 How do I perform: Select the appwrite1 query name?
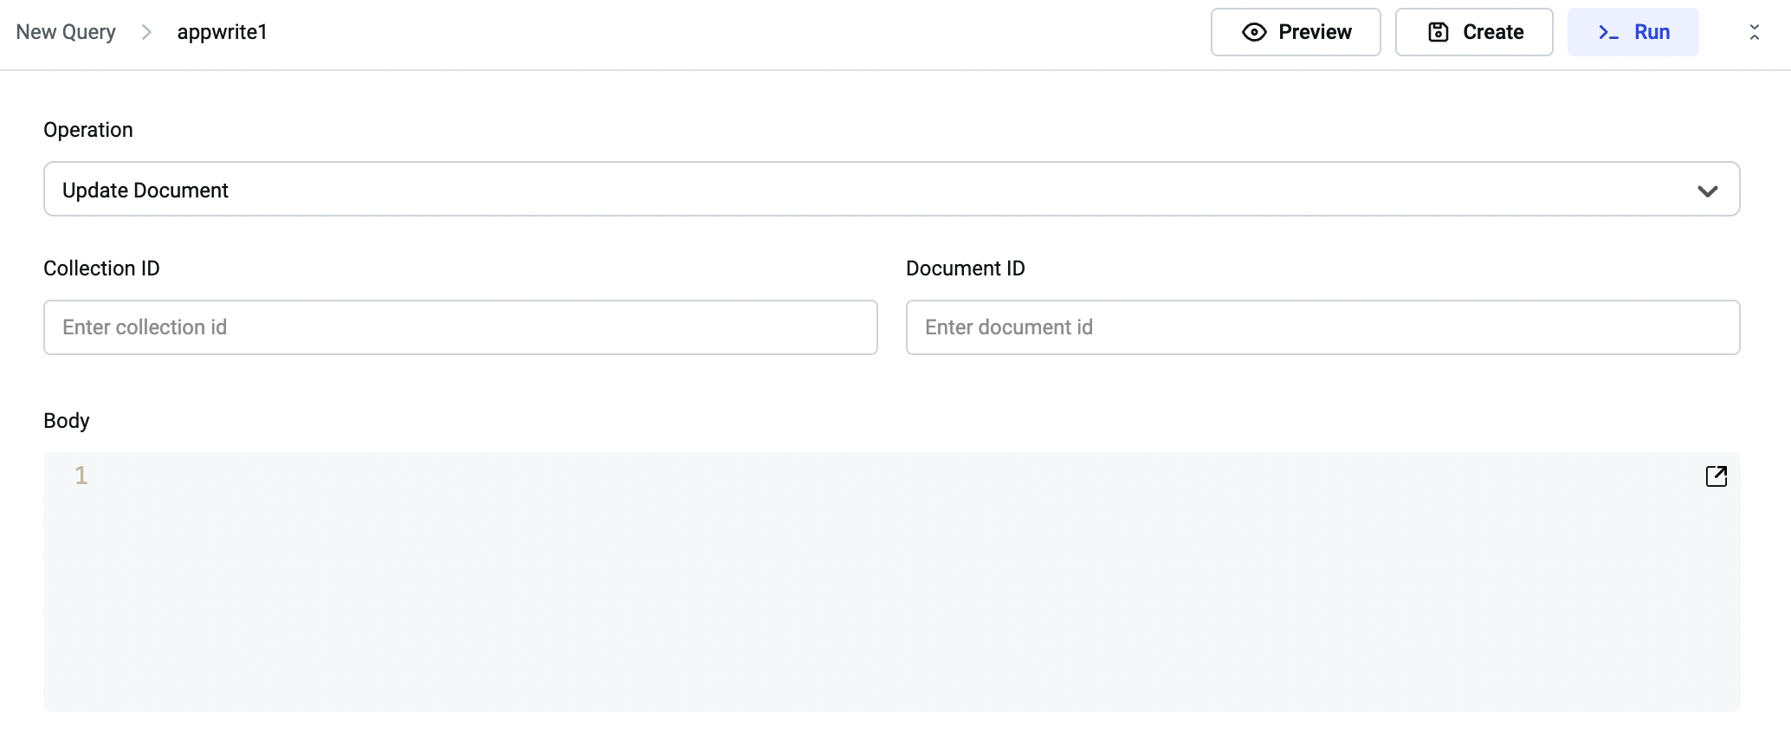tap(223, 32)
